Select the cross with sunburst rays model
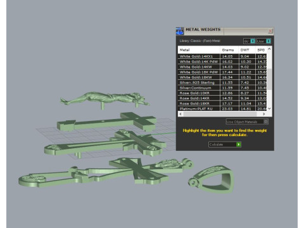Screen dimensions: 304x228 106,144
